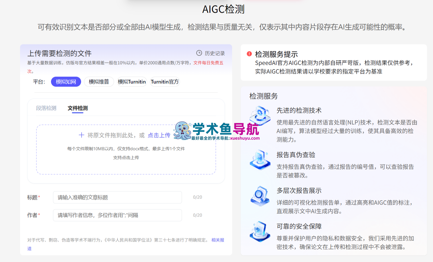The width and height of the screenshot is (433, 262).
Task: Focus the 标题 article title input field
Action: tap(117, 197)
